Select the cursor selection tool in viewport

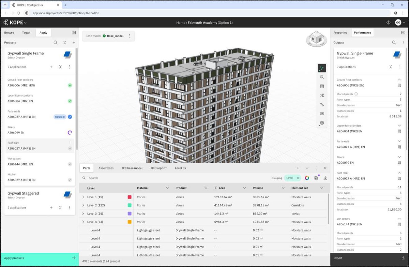click(322, 68)
